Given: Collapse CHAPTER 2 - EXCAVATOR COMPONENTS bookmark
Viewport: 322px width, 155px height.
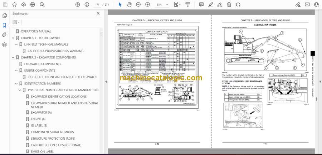Looking at the screenshot, I should tap(13, 58).
